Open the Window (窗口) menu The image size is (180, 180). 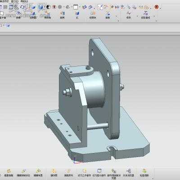coord(14,1)
